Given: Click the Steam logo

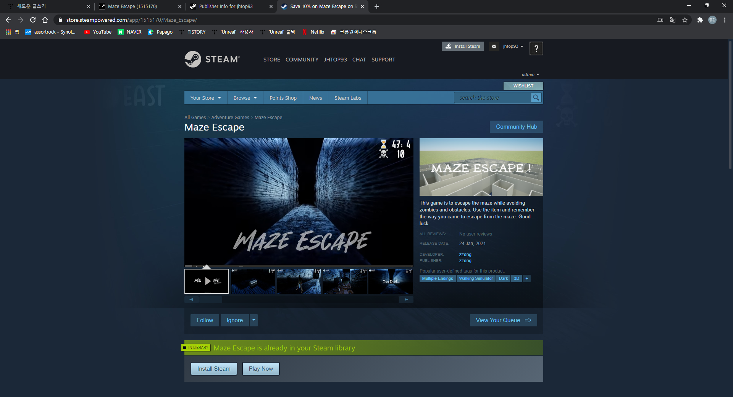Looking at the screenshot, I should 212,59.
